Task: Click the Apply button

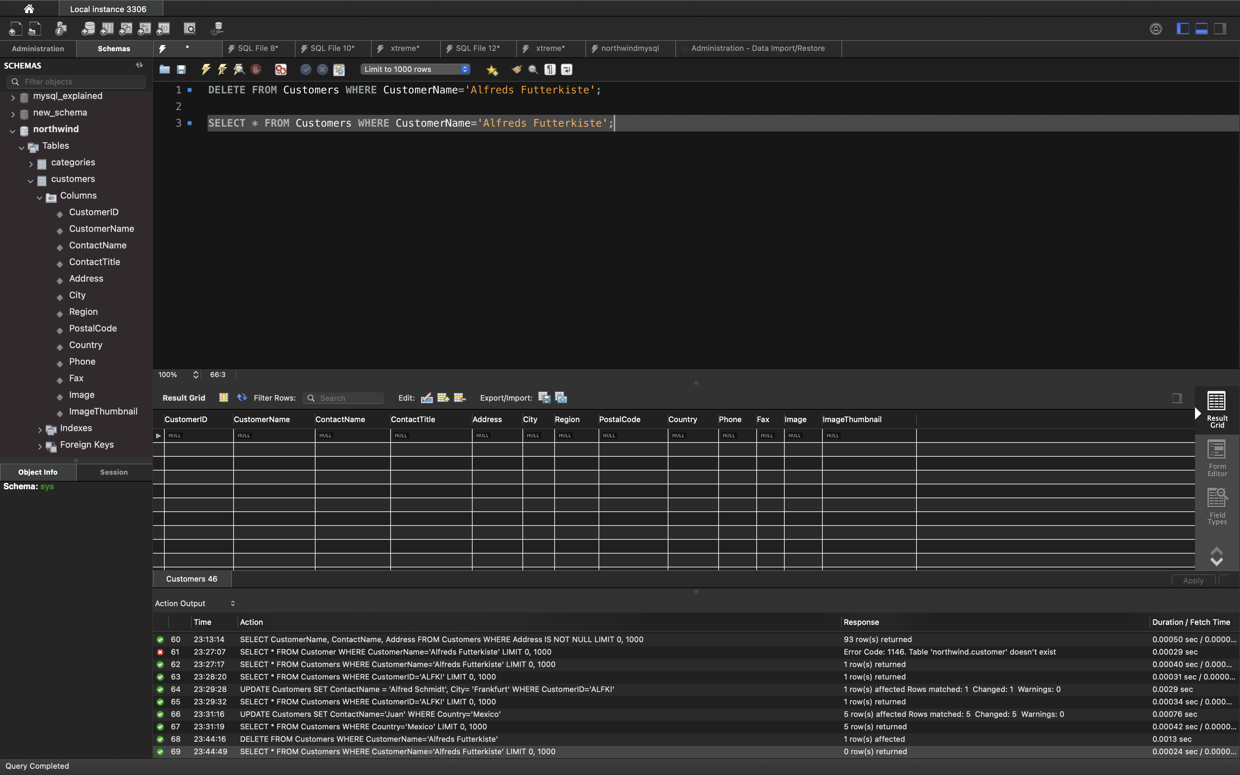Action: pyautogui.click(x=1193, y=580)
